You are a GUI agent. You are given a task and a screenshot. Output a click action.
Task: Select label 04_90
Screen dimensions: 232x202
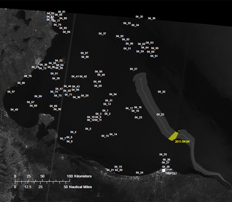tap(57, 109)
